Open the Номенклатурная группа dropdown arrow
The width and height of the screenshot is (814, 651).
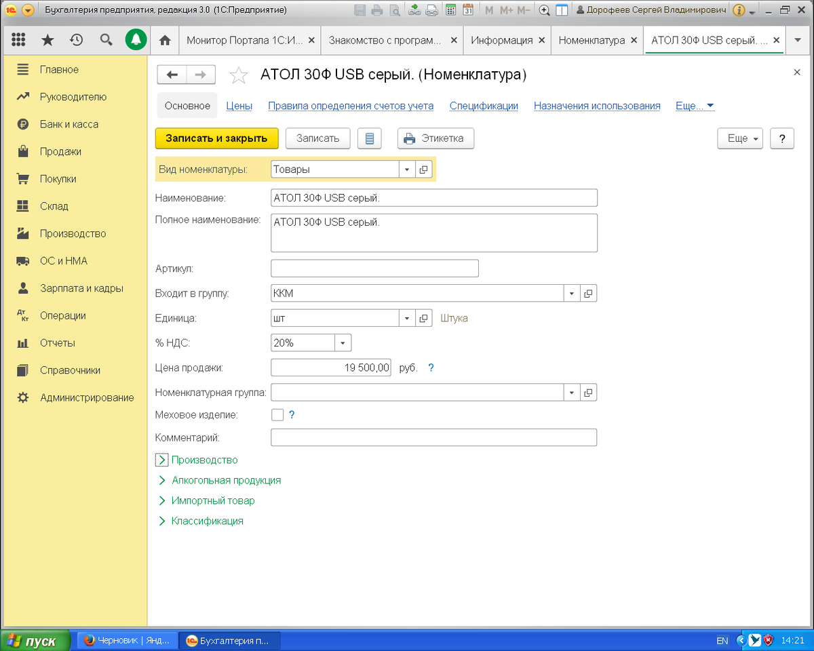572,393
